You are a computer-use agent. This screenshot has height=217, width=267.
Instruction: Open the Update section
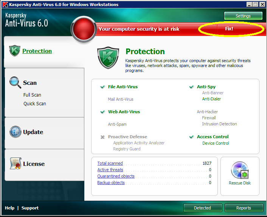33,132
